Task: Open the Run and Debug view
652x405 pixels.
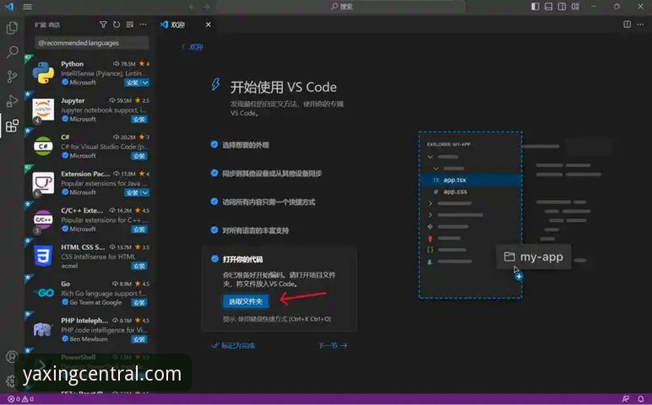Action: [x=12, y=101]
